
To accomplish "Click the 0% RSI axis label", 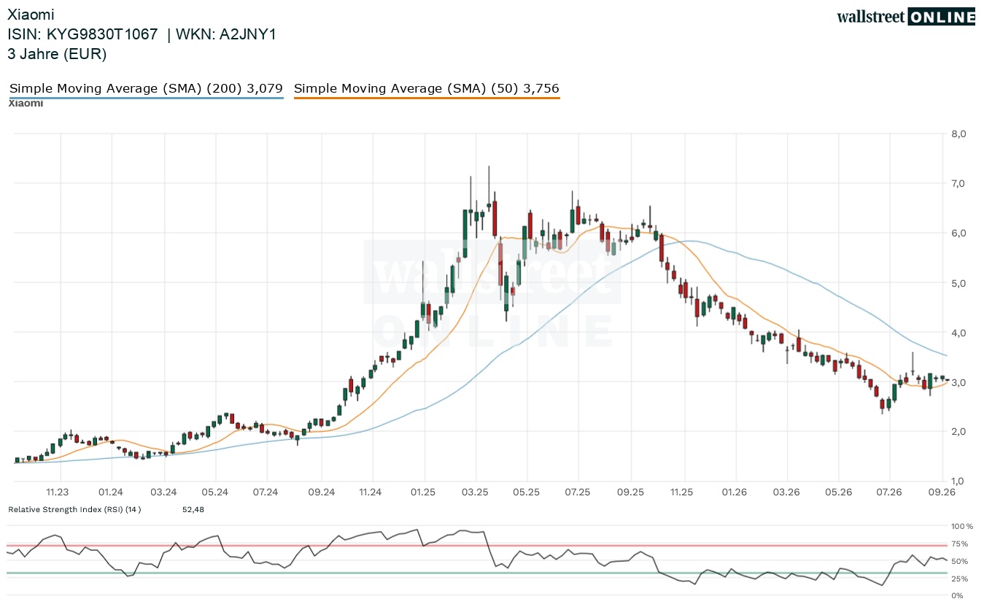I will point(957,596).
